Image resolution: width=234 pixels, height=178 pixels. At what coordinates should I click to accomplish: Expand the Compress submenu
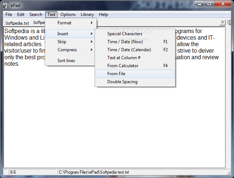[x=70, y=50]
